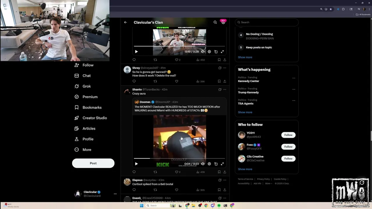
Task: Mute the 0:19 / 0:28 video
Action: [203, 52]
